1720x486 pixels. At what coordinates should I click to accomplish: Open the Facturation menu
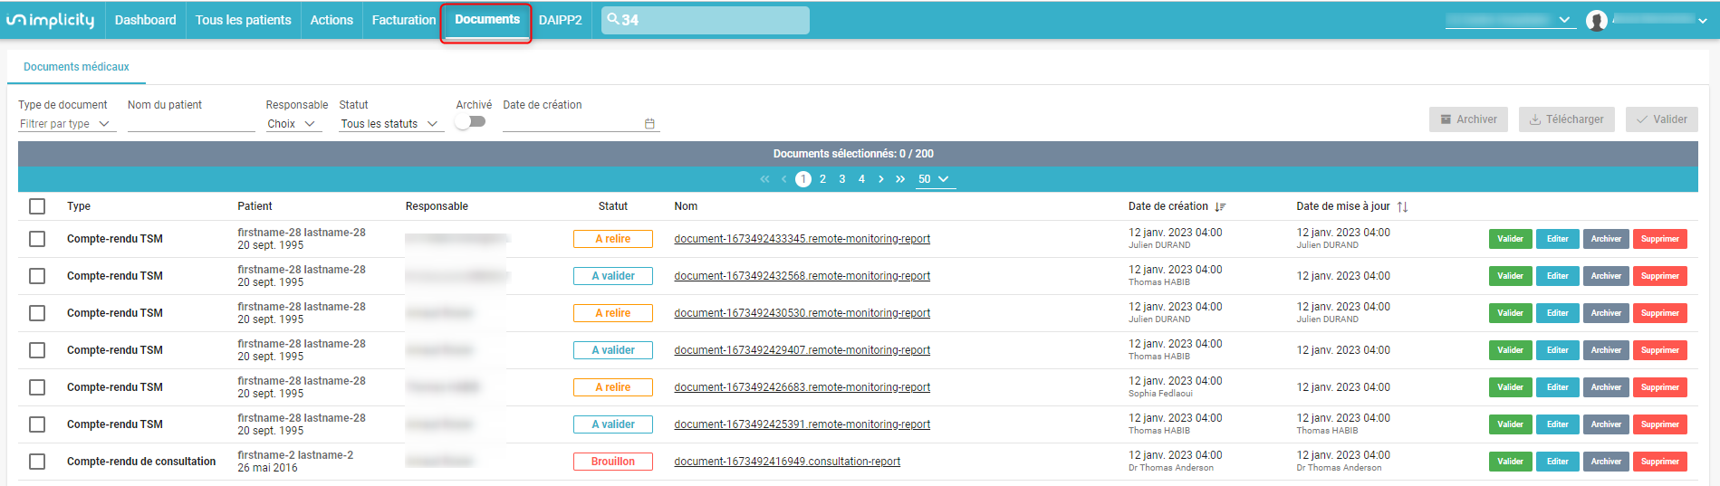(404, 20)
